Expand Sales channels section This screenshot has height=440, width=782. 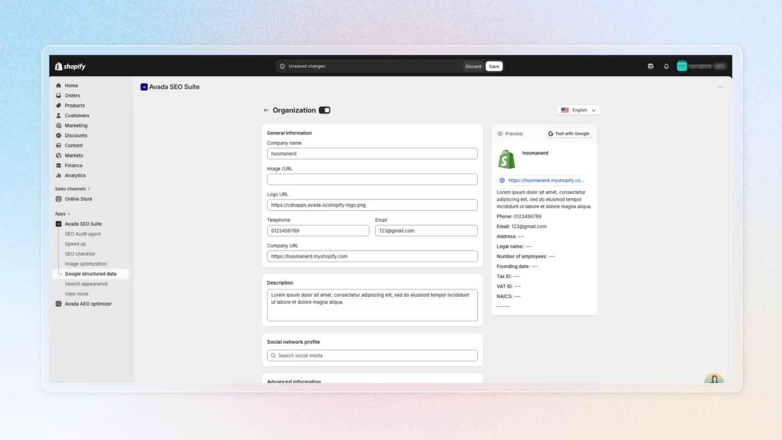(x=72, y=189)
